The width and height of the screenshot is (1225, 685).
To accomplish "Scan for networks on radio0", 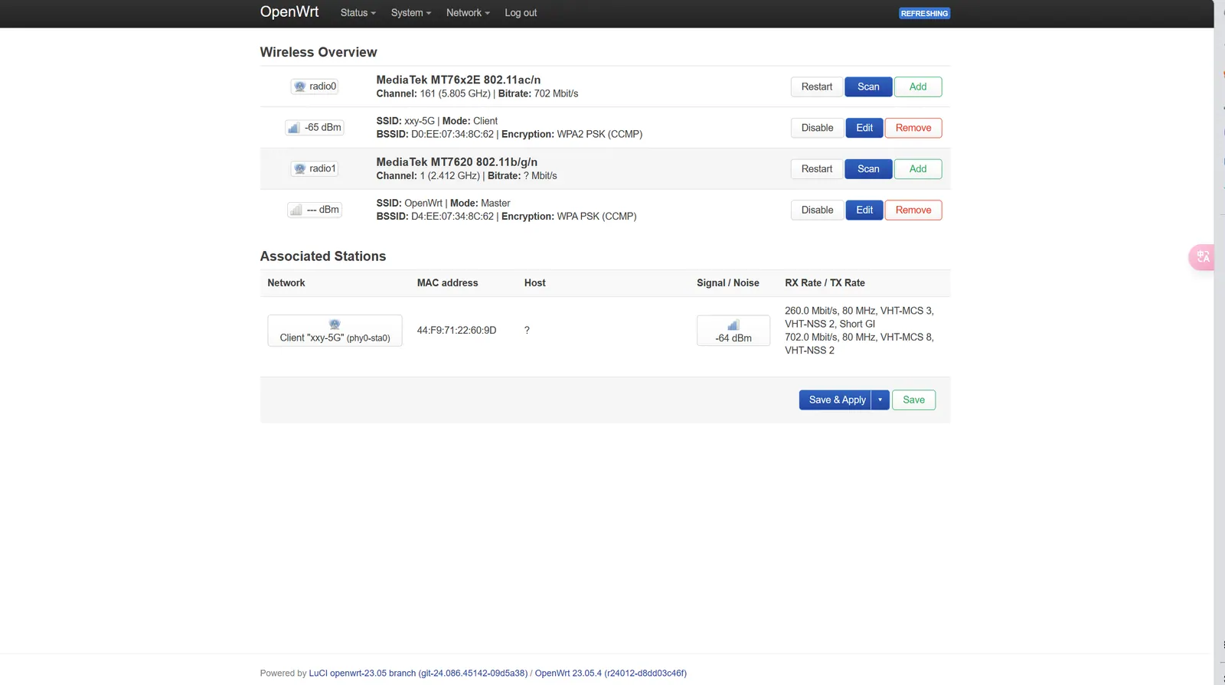I will point(868,86).
